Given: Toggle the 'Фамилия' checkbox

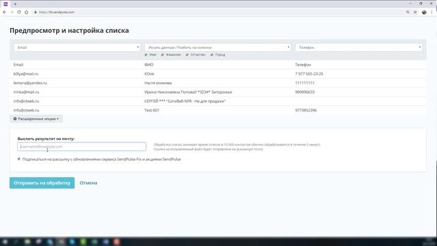Looking at the screenshot, I should [163, 55].
